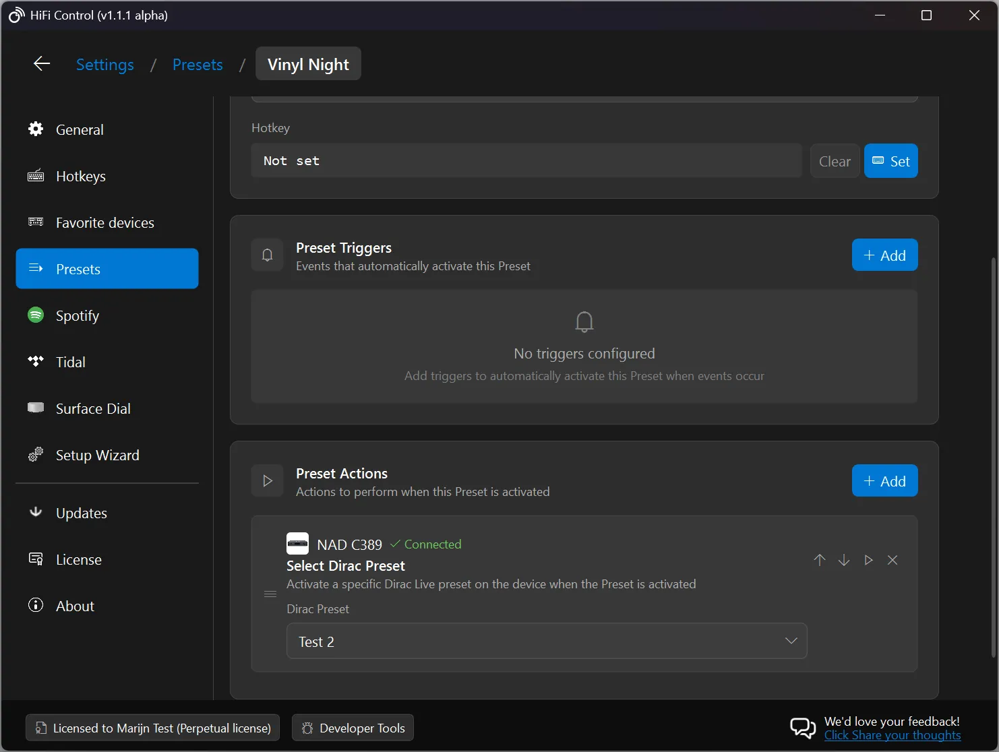The width and height of the screenshot is (999, 752).
Task: Click the back navigation arrow
Action: point(41,63)
